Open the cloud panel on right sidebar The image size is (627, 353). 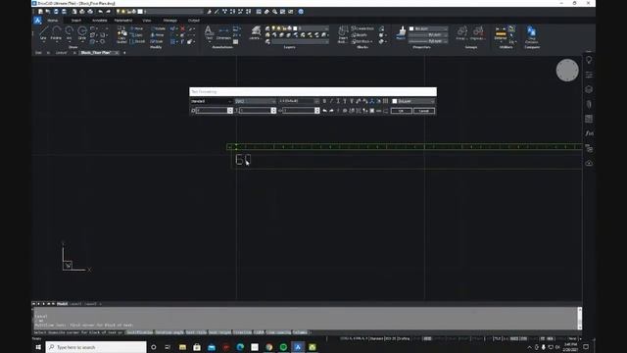pos(589,163)
